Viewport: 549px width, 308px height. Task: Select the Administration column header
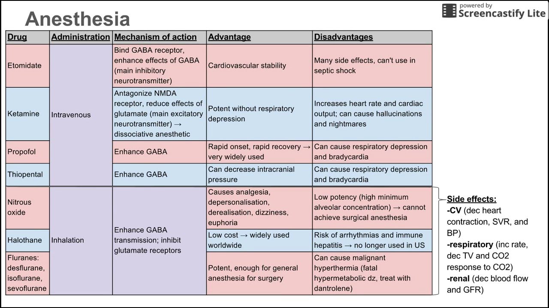pyautogui.click(x=81, y=37)
